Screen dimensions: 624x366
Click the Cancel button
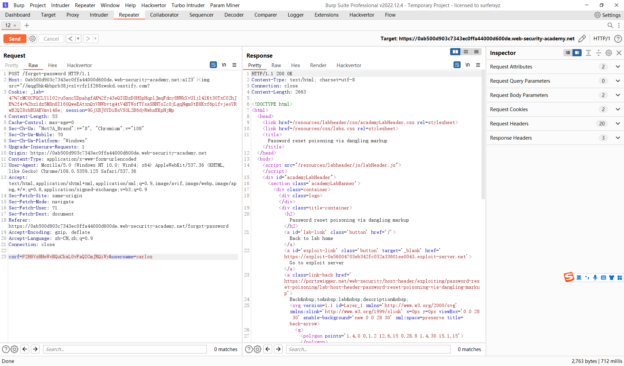pos(51,39)
